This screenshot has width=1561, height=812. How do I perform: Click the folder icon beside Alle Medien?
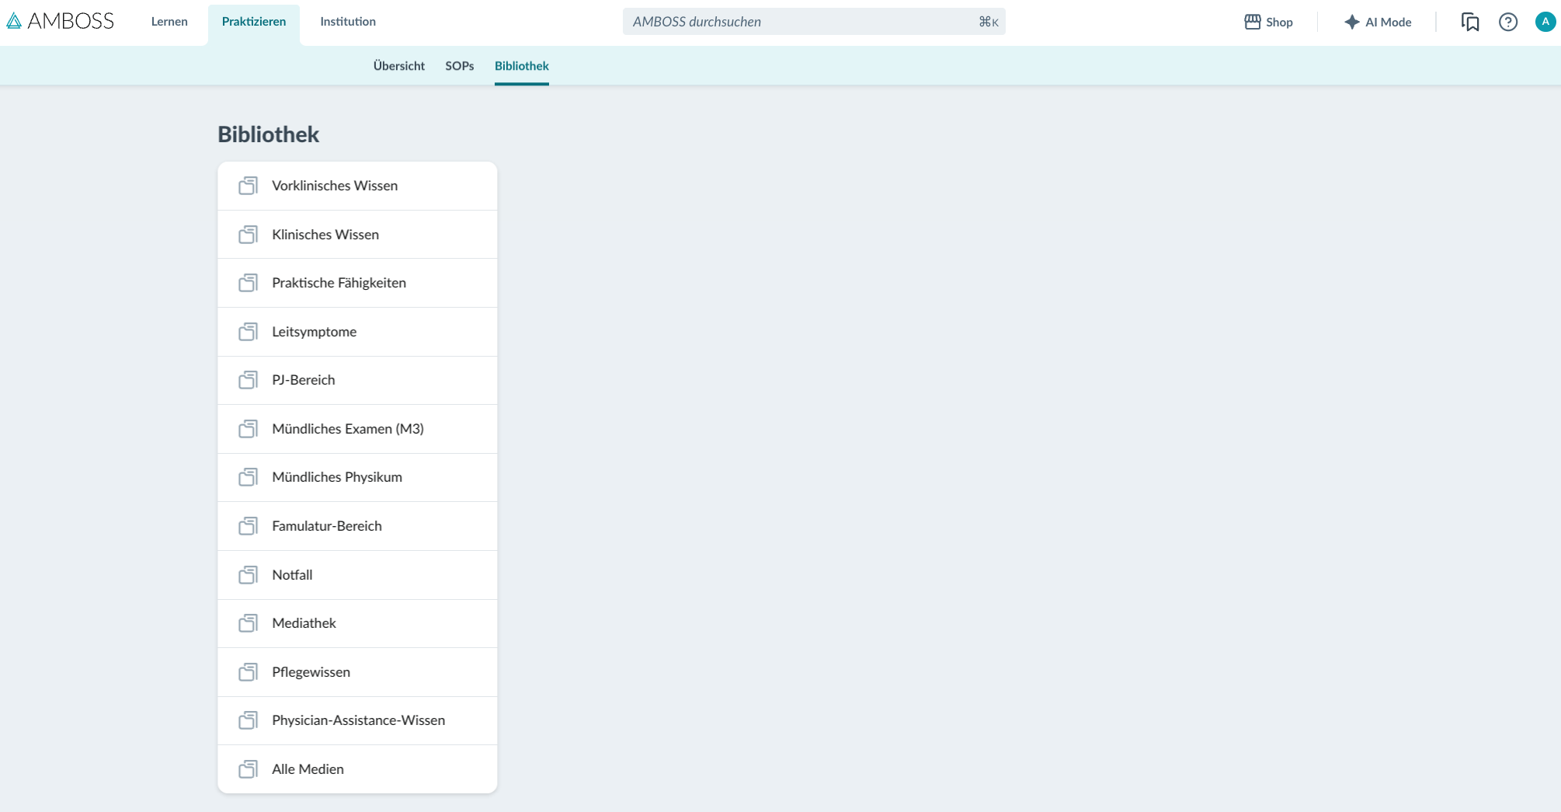pyautogui.click(x=248, y=769)
